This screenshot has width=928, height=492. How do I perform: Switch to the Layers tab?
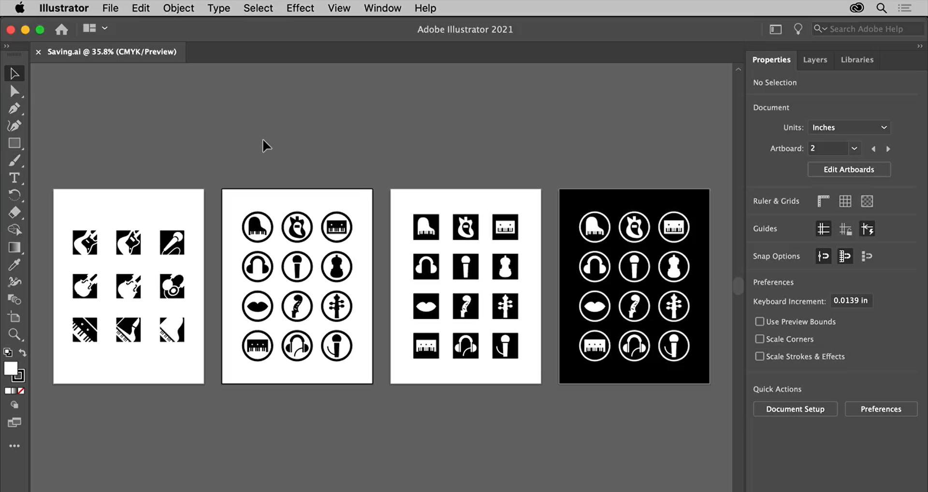(x=815, y=59)
